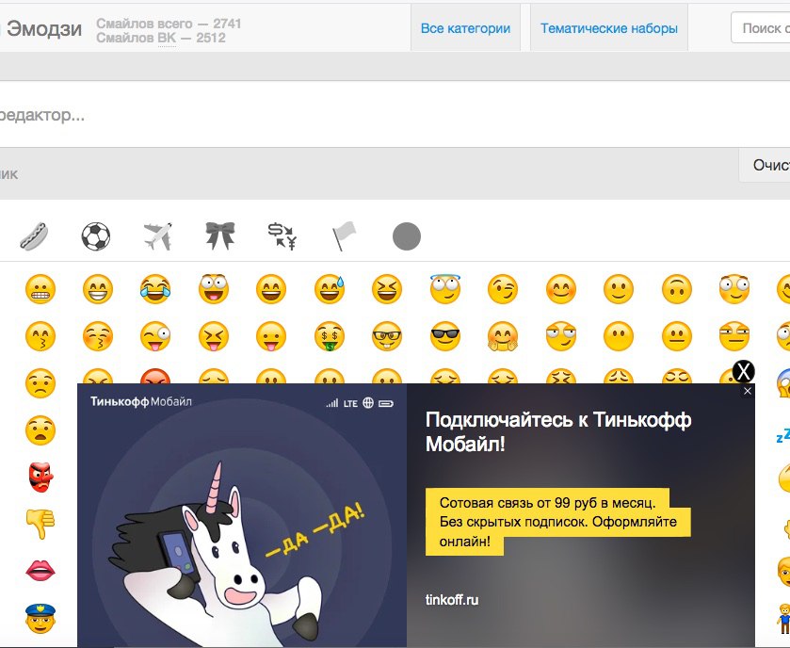The image size is (790, 648).
Task: Insert the neutral straight-mouth face emoji
Action: click(x=677, y=336)
